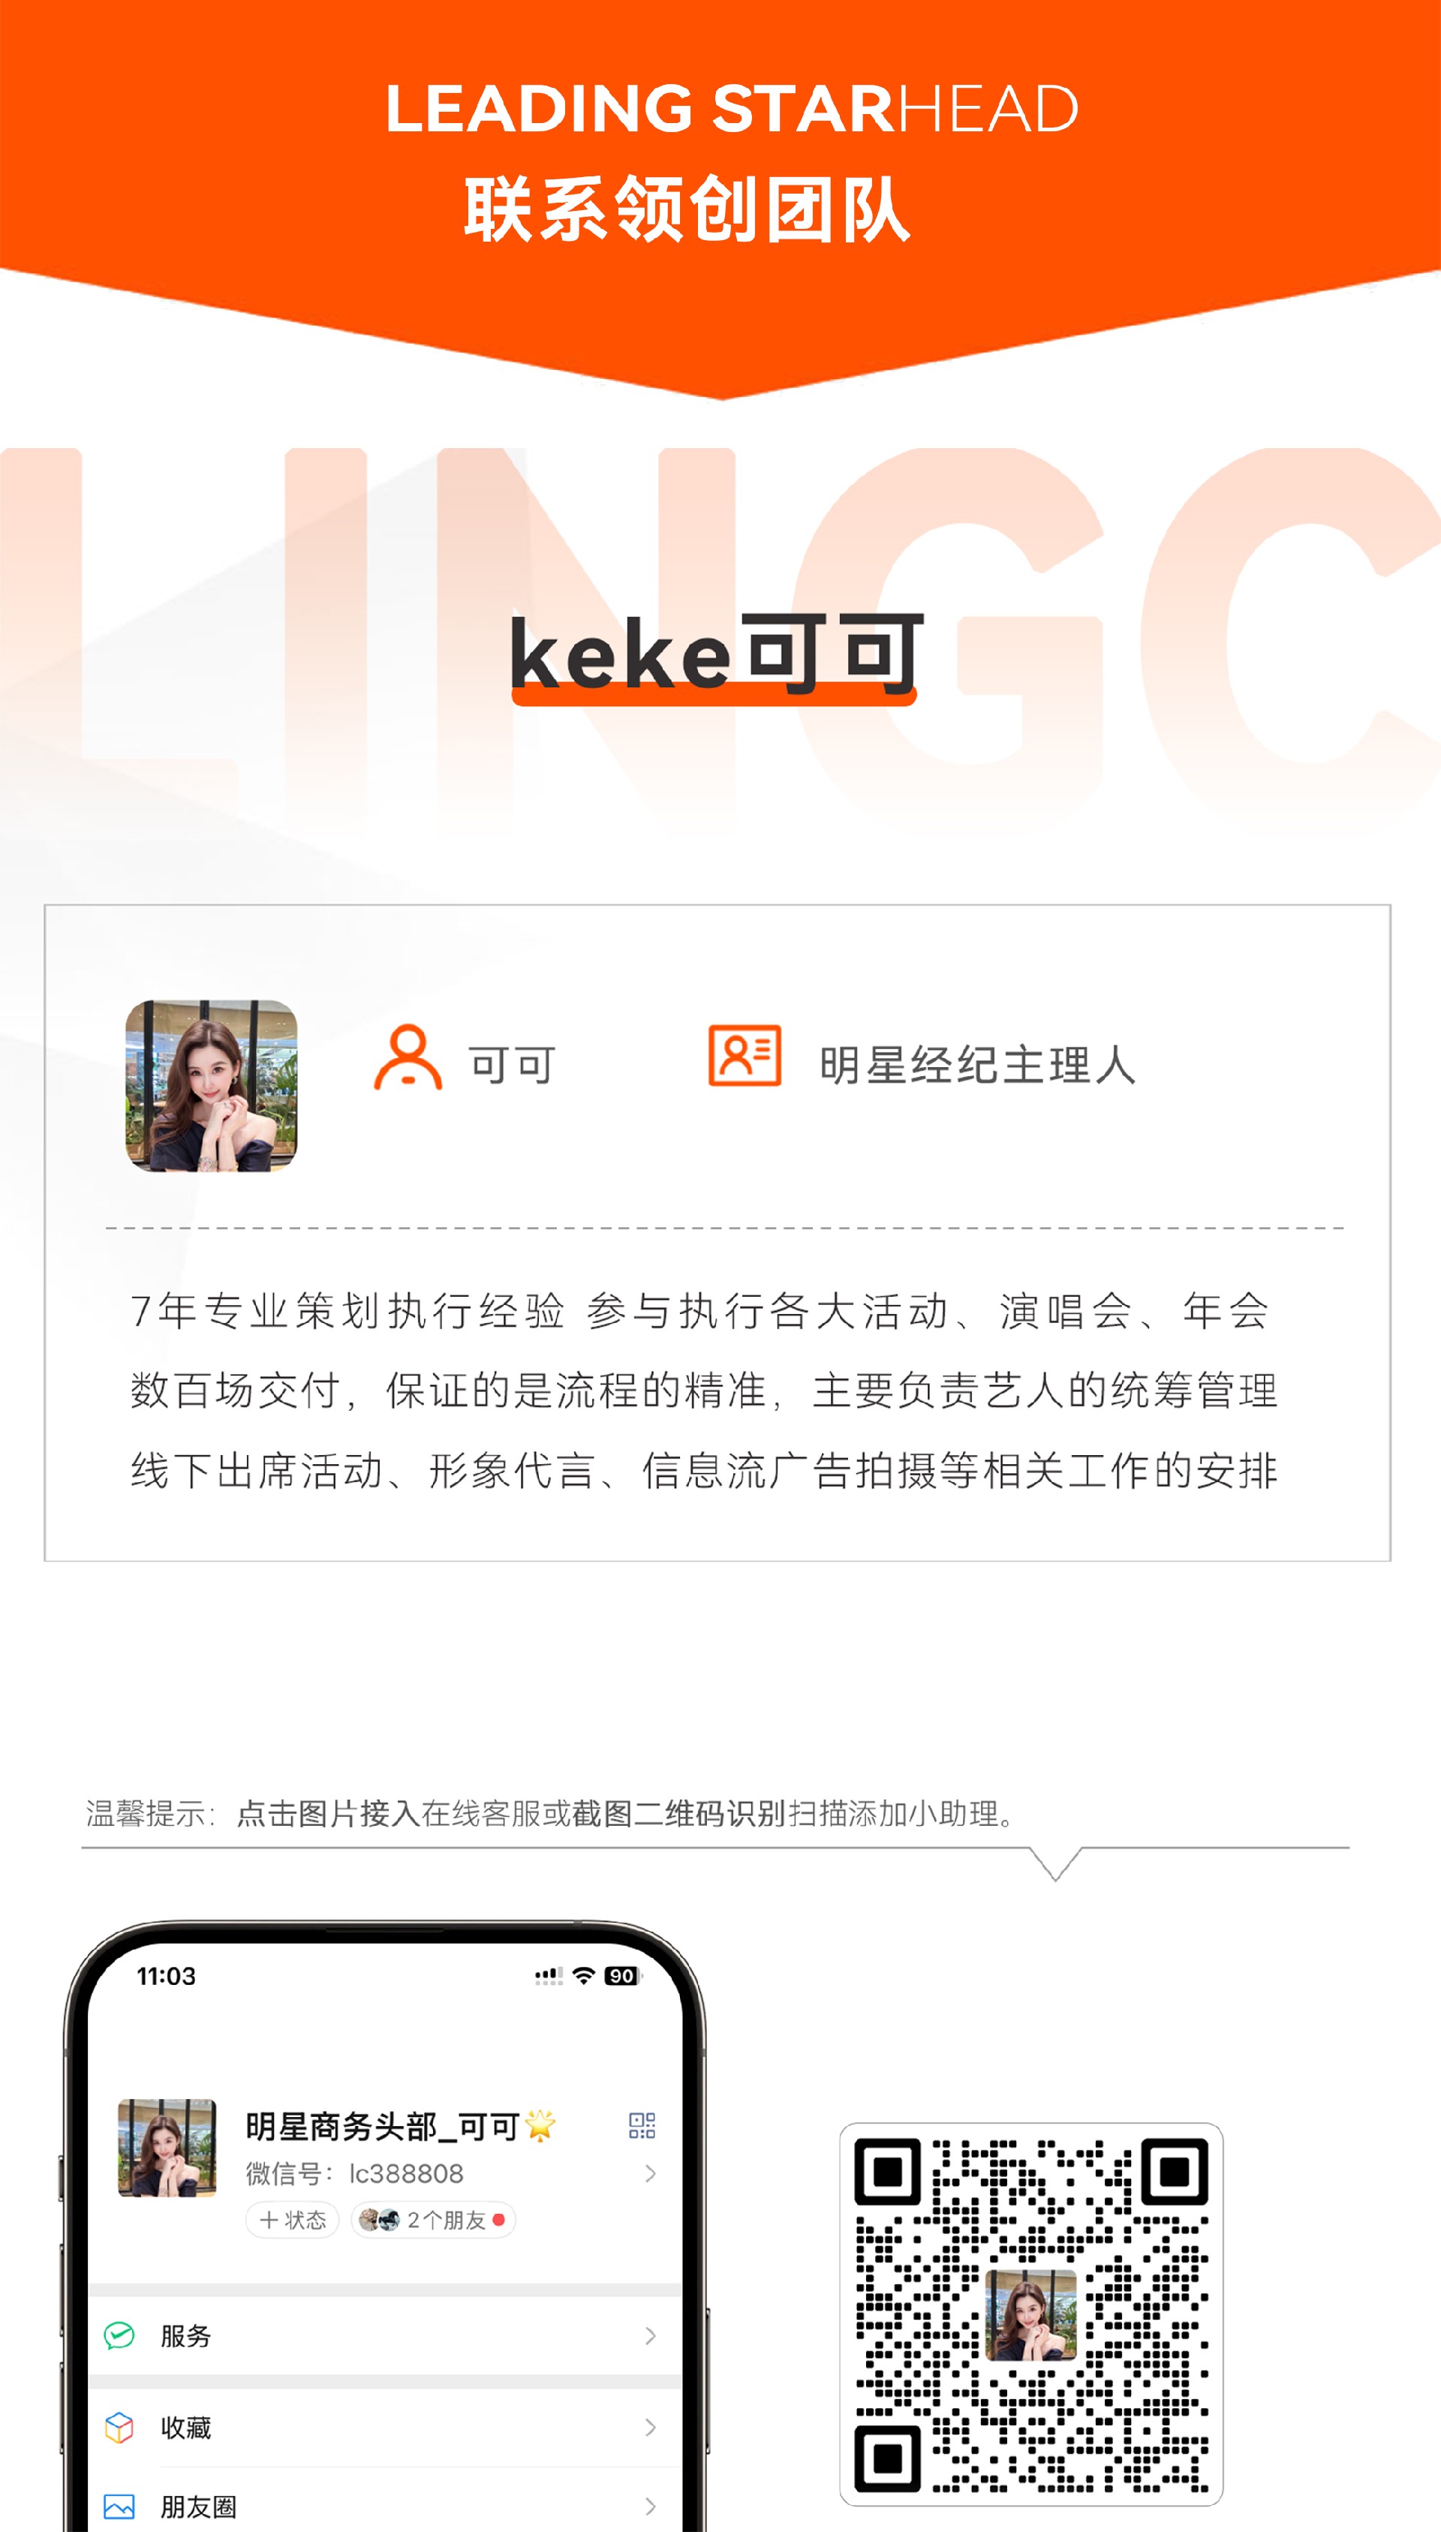Click the WeChat profile avatar in phone
The image size is (1441, 2532).
pyautogui.click(x=167, y=2147)
